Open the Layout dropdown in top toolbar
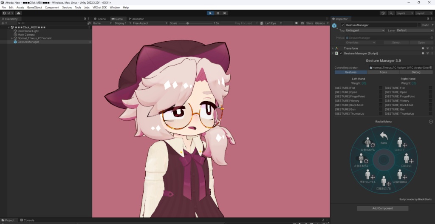 [424, 13]
